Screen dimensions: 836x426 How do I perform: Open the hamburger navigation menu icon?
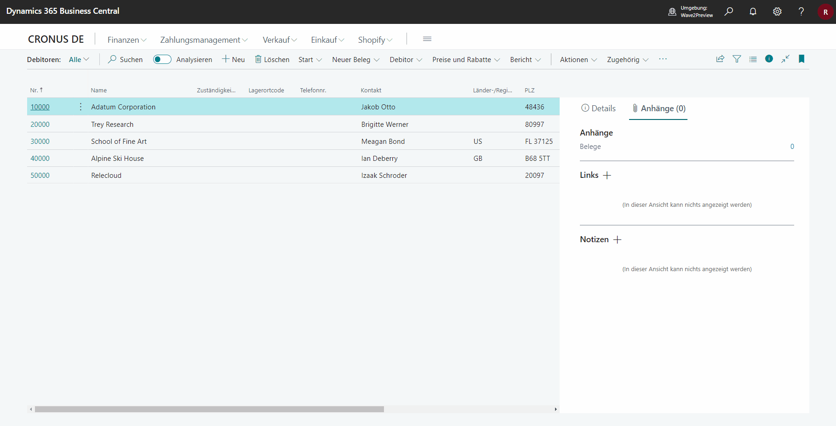coord(427,39)
